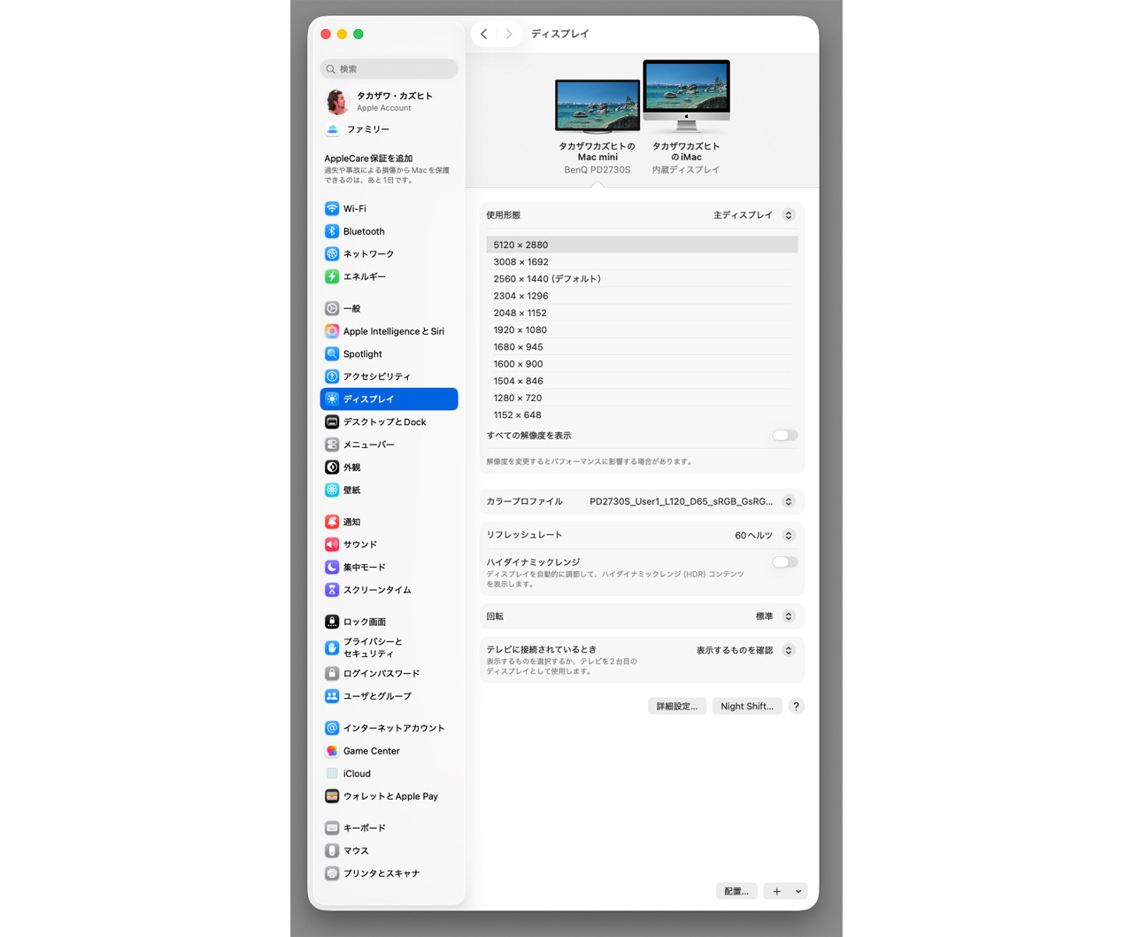
Task: Click the メニューバー icon
Action: tap(332, 445)
